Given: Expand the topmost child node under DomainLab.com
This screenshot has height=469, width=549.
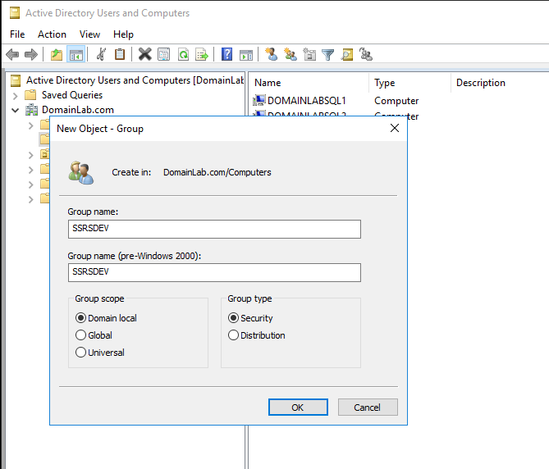Looking at the screenshot, I should pyautogui.click(x=31, y=125).
